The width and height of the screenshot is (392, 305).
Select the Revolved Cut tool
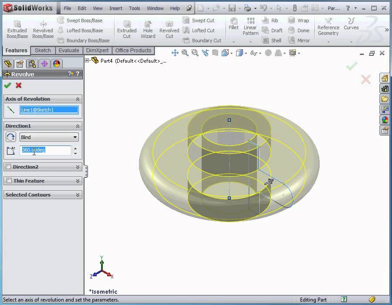click(169, 30)
